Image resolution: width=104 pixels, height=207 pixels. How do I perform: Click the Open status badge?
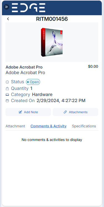33,82
